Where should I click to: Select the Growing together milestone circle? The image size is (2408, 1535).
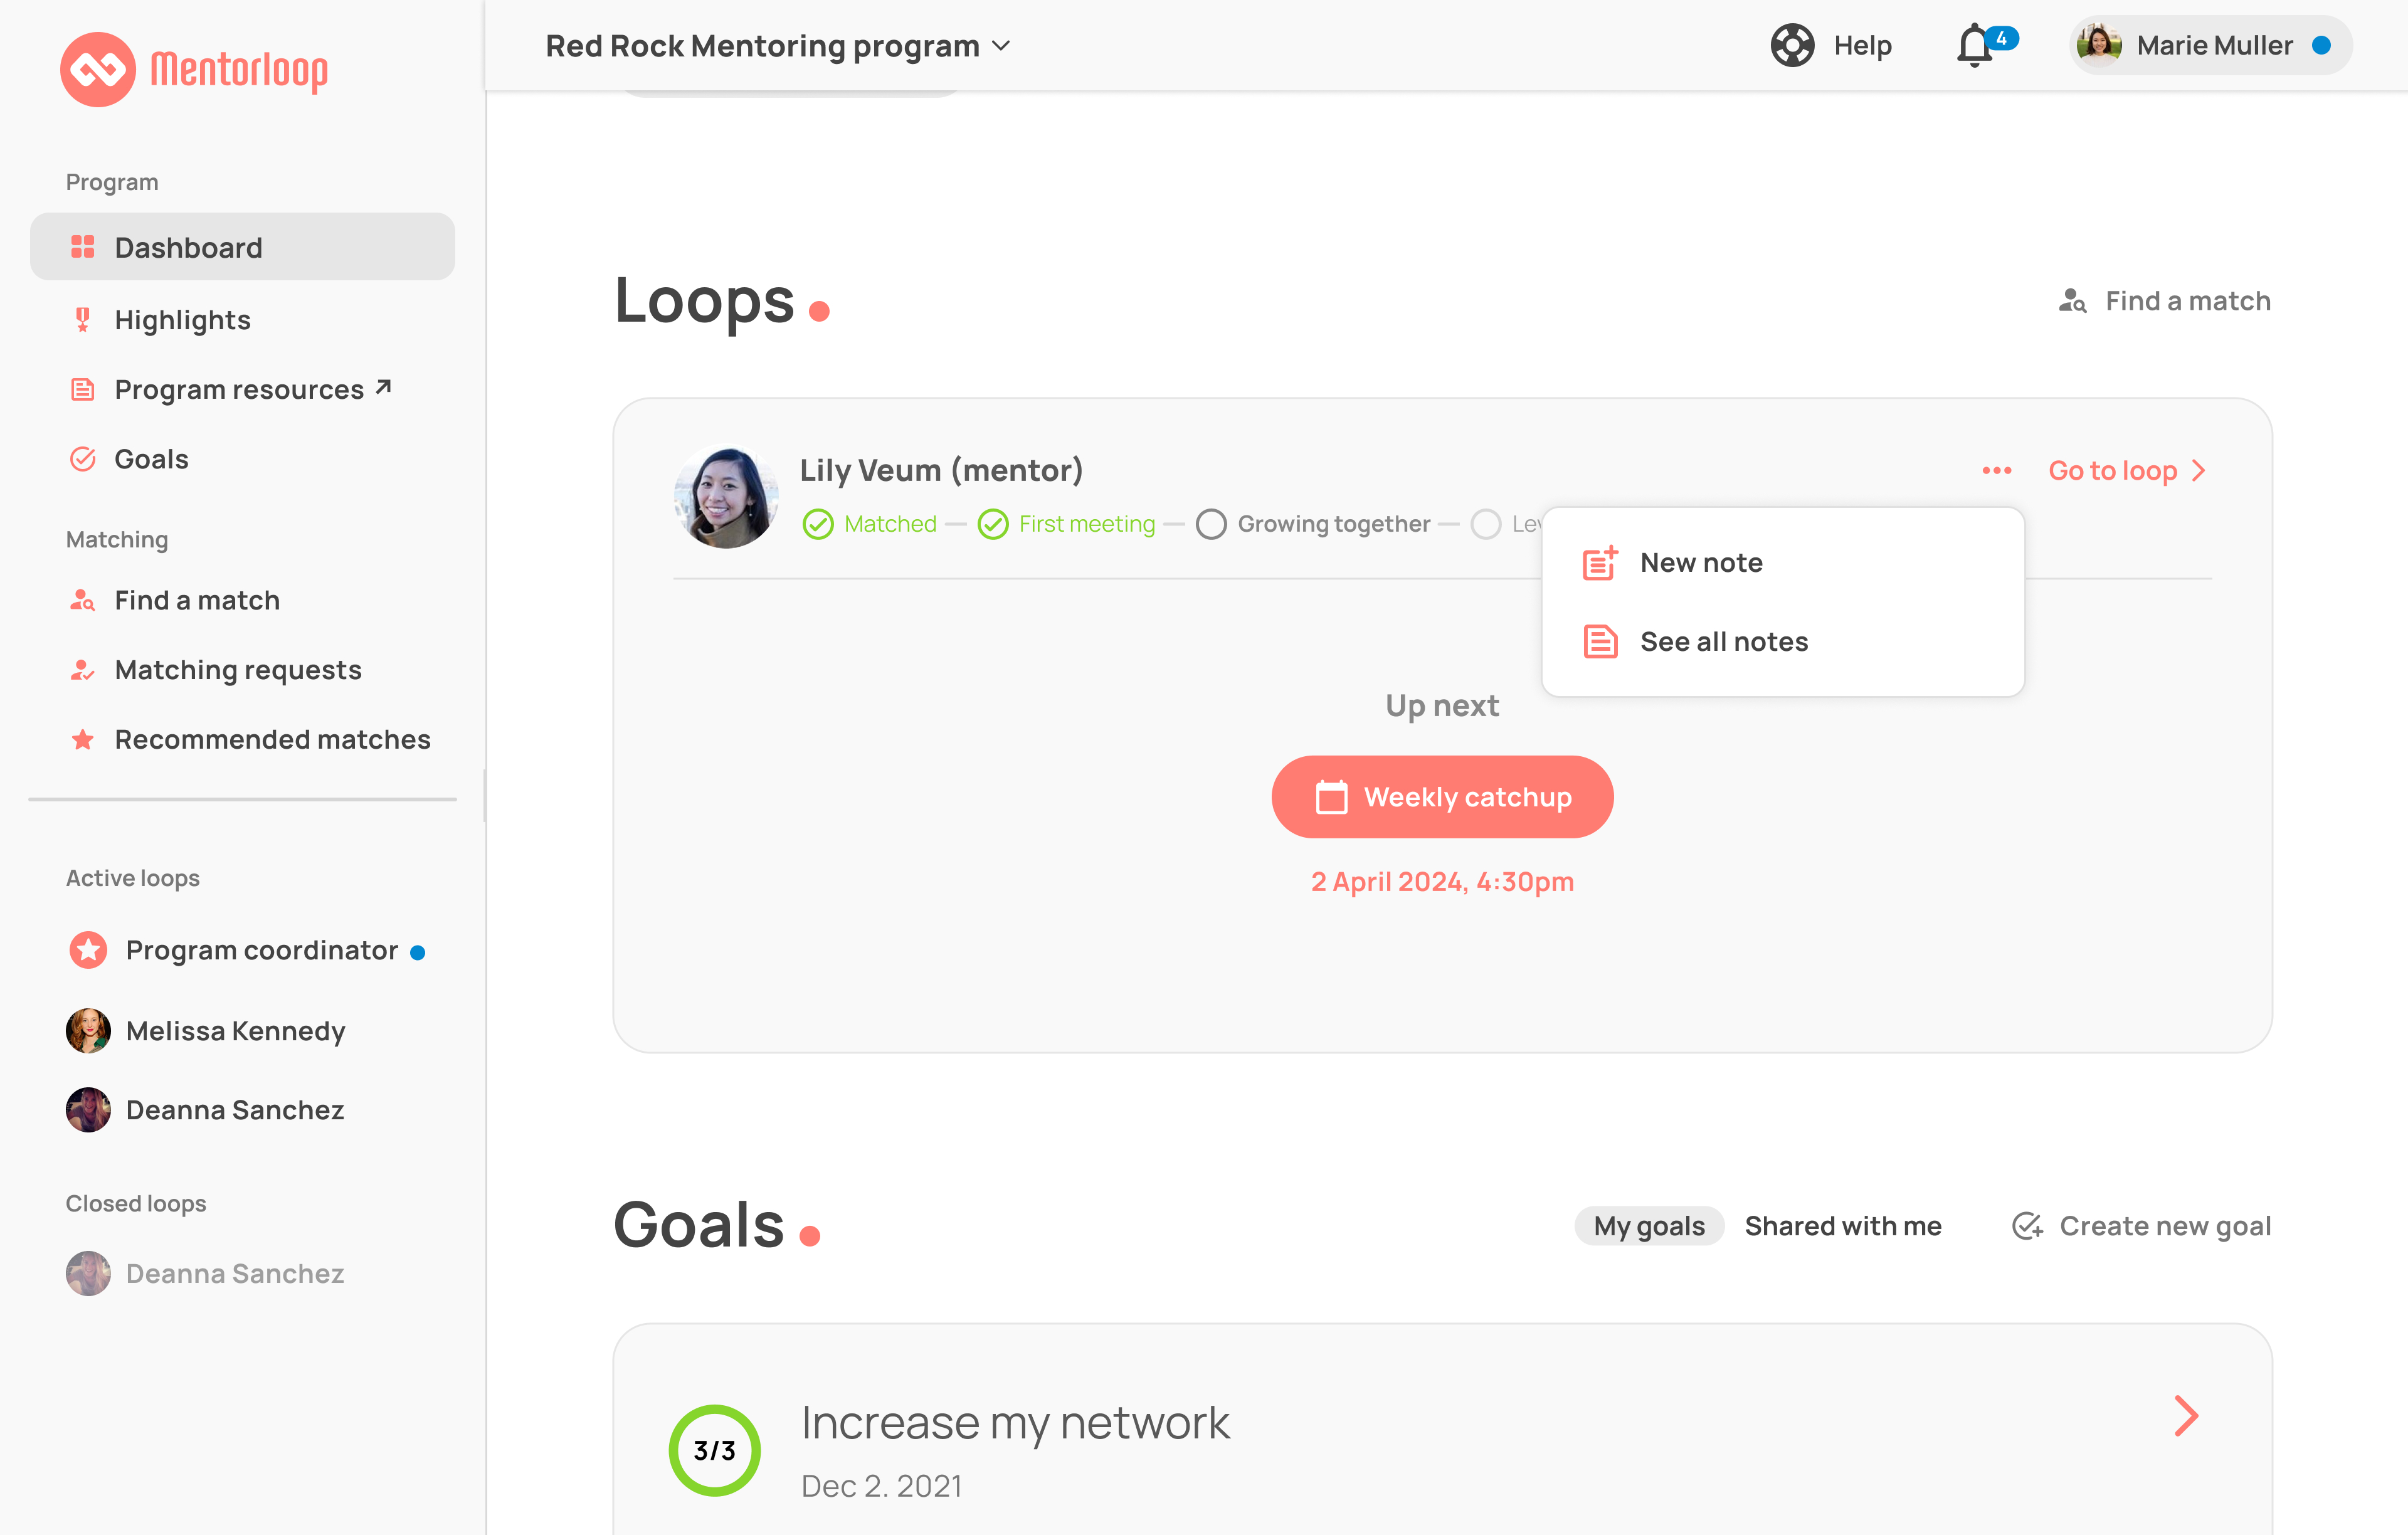pos(1211,523)
